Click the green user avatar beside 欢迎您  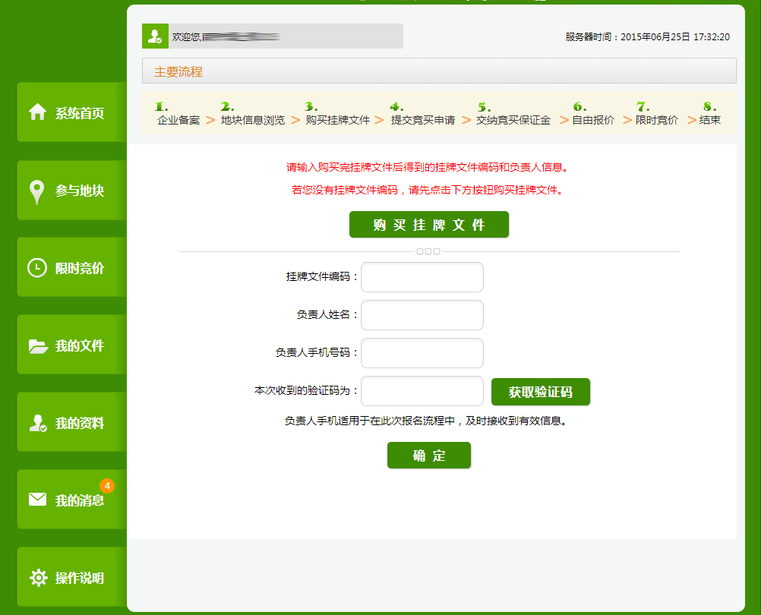tap(155, 36)
